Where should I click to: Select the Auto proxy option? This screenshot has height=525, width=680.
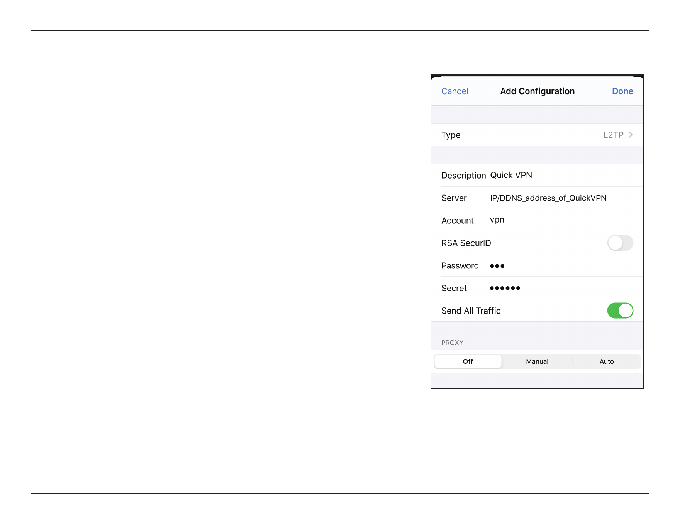[x=607, y=361]
